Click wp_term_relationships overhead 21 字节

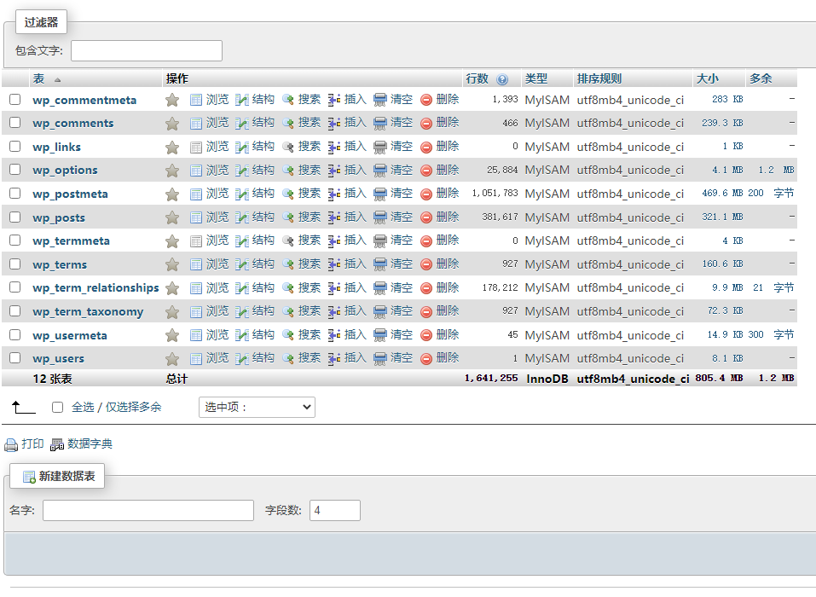click(773, 287)
